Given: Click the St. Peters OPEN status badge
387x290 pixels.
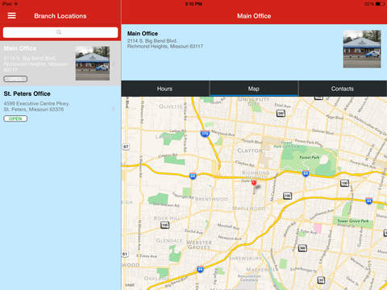Looking at the screenshot, I should [15, 118].
